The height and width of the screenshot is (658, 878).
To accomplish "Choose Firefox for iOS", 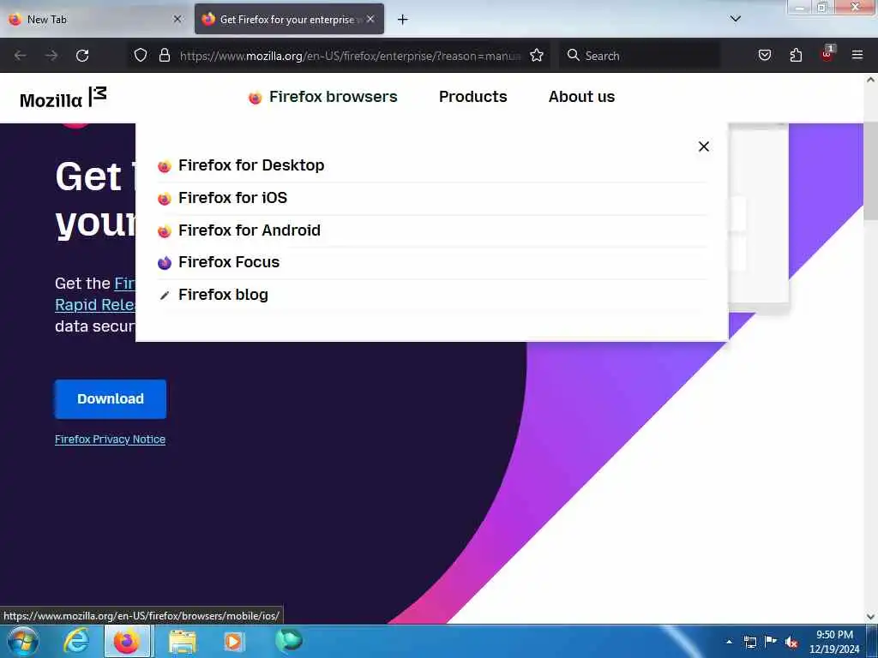I will click(232, 198).
